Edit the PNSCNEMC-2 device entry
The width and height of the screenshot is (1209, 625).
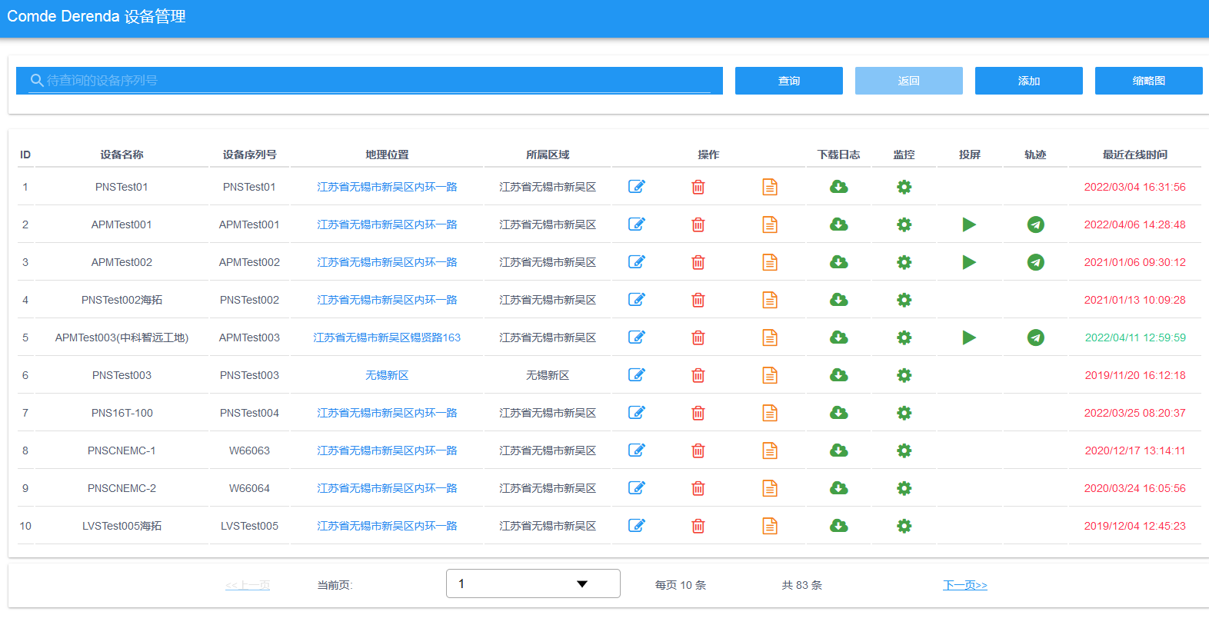click(x=636, y=488)
